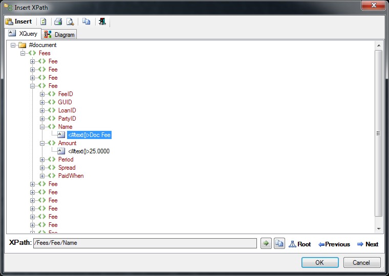Click the Refresh icon in toolbar
Screen dimensions: 389x276
(x=44, y=21)
